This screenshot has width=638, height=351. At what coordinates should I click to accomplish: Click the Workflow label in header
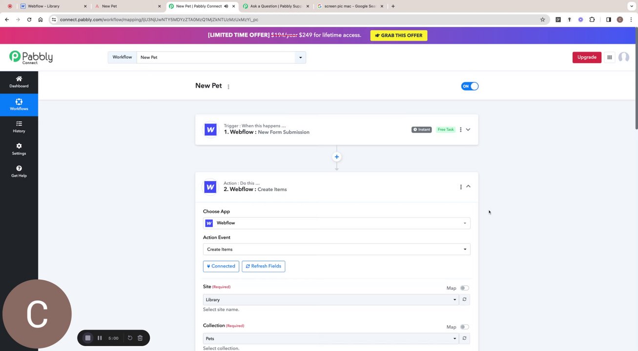122,57
